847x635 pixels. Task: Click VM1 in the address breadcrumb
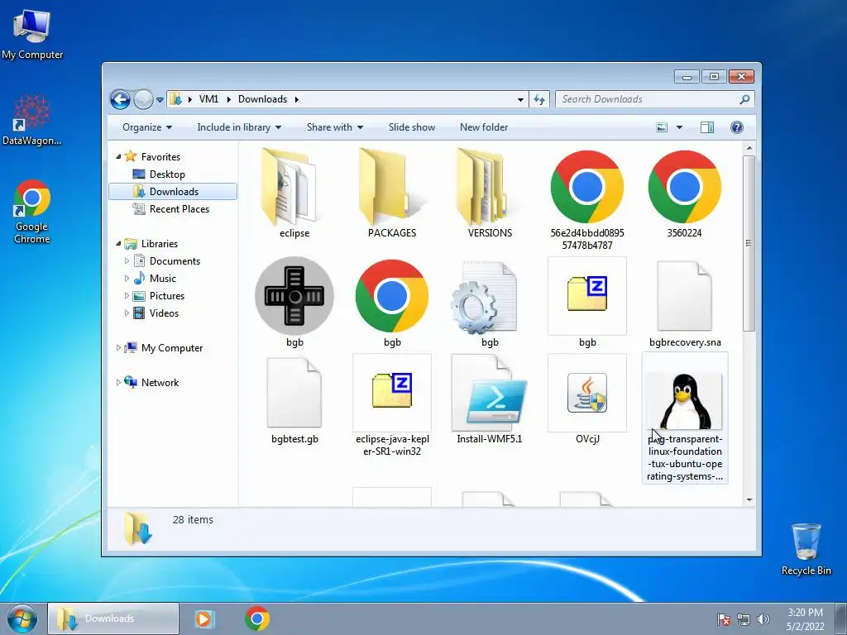click(x=208, y=99)
